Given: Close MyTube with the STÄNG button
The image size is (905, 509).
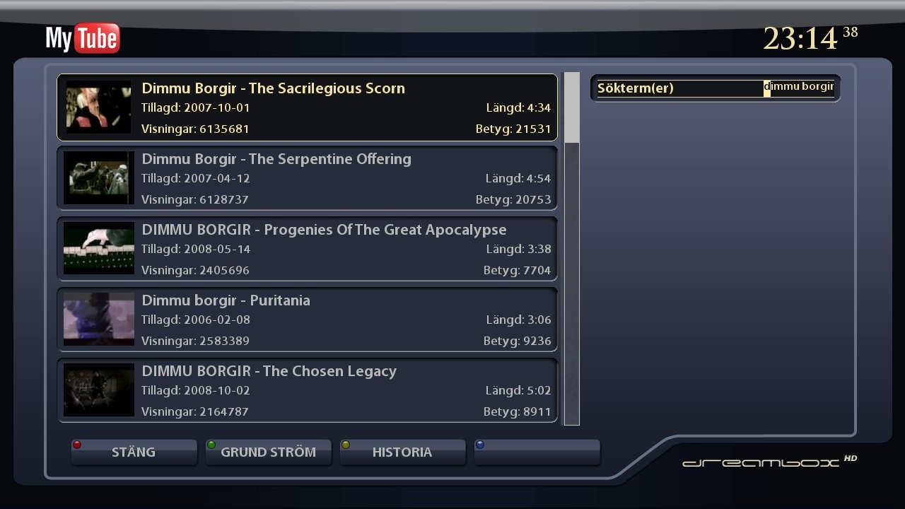Looking at the screenshot, I should pyautogui.click(x=134, y=452).
